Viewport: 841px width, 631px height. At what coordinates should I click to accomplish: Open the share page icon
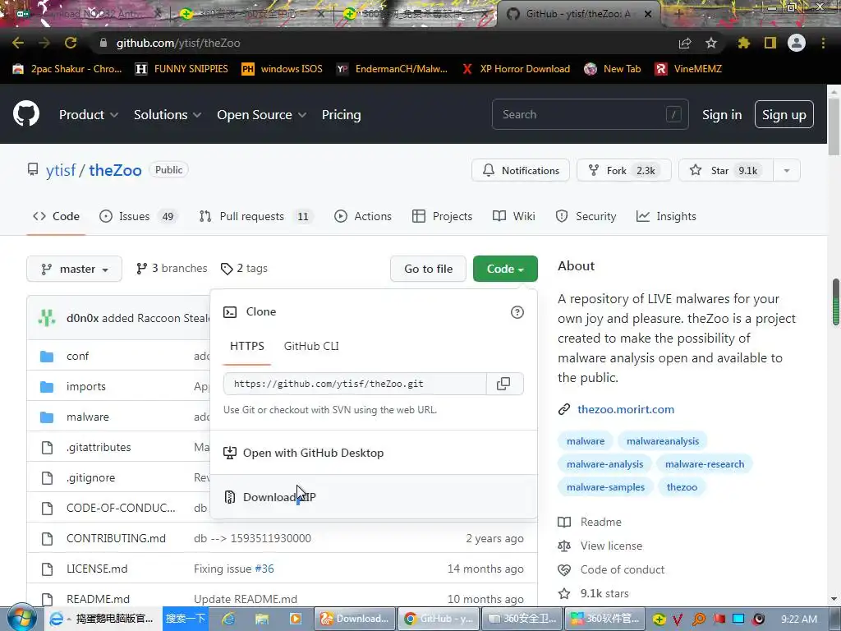pyautogui.click(x=685, y=43)
